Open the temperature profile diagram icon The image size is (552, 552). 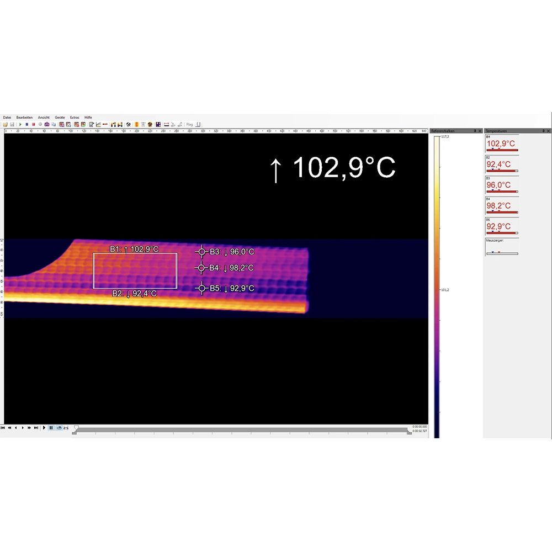[x=98, y=125]
